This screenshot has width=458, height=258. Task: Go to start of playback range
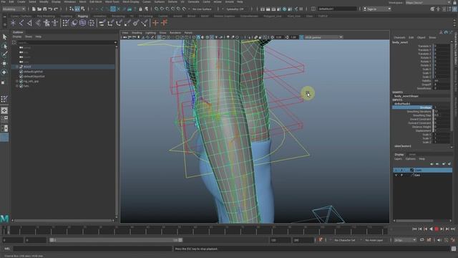point(414,229)
